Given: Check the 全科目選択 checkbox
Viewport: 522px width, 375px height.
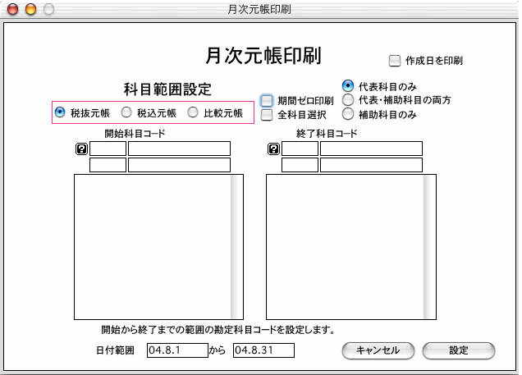Looking at the screenshot, I should [267, 115].
